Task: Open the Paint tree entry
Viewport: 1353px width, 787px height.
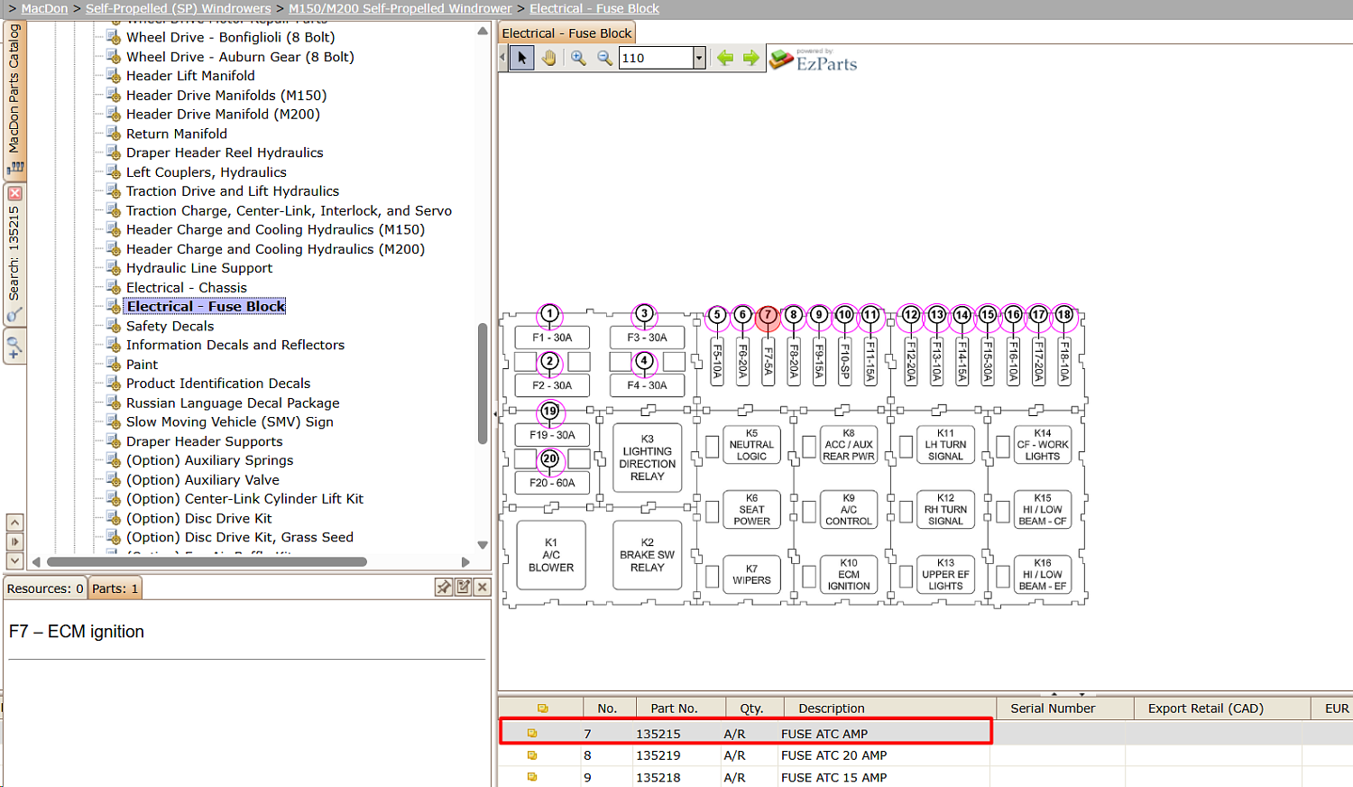Action: [142, 365]
